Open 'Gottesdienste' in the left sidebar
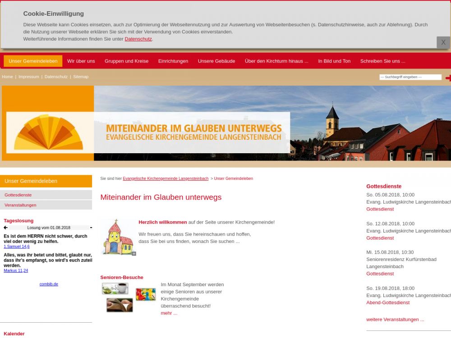 tap(18, 195)
